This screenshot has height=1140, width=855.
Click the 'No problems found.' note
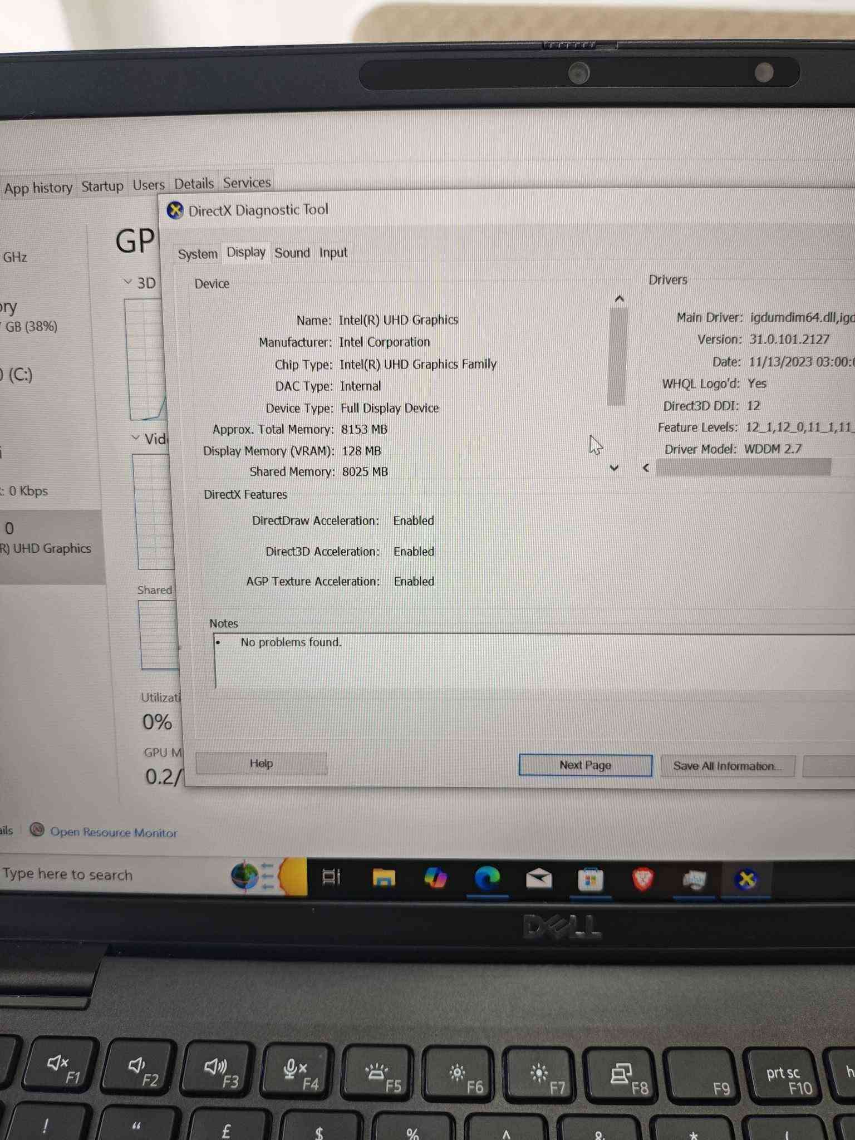(291, 642)
